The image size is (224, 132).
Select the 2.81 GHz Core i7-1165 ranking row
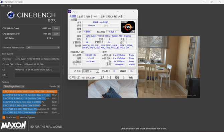point(29,95)
